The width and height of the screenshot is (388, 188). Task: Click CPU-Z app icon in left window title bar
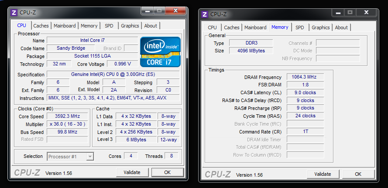click(x=14, y=13)
